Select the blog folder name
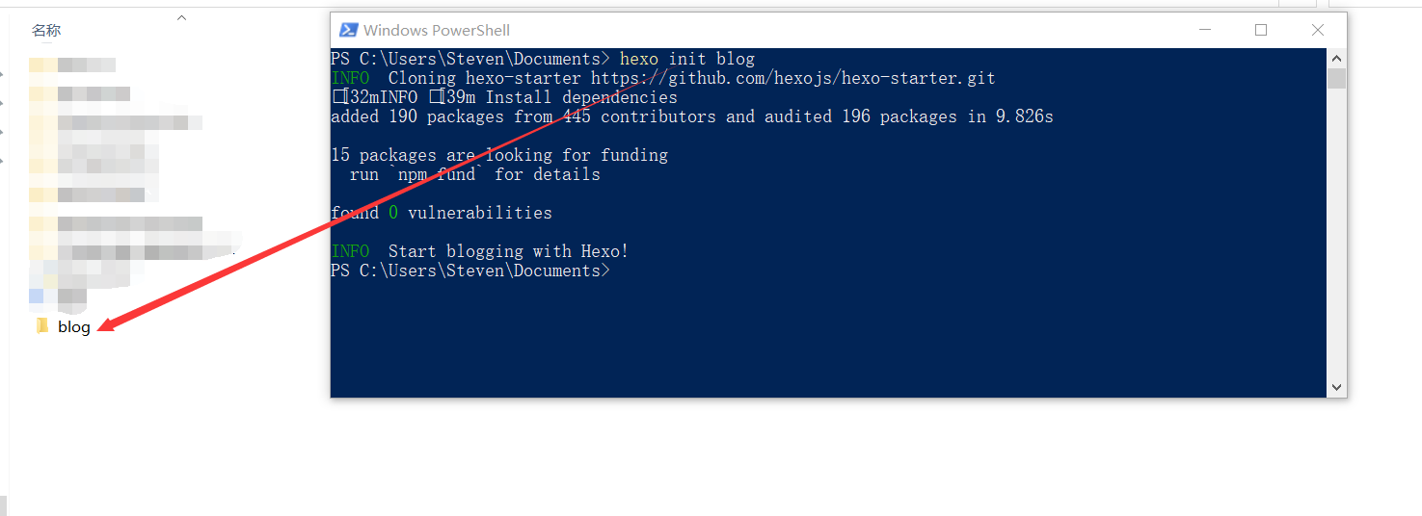1422x516 pixels. pyautogui.click(x=74, y=327)
